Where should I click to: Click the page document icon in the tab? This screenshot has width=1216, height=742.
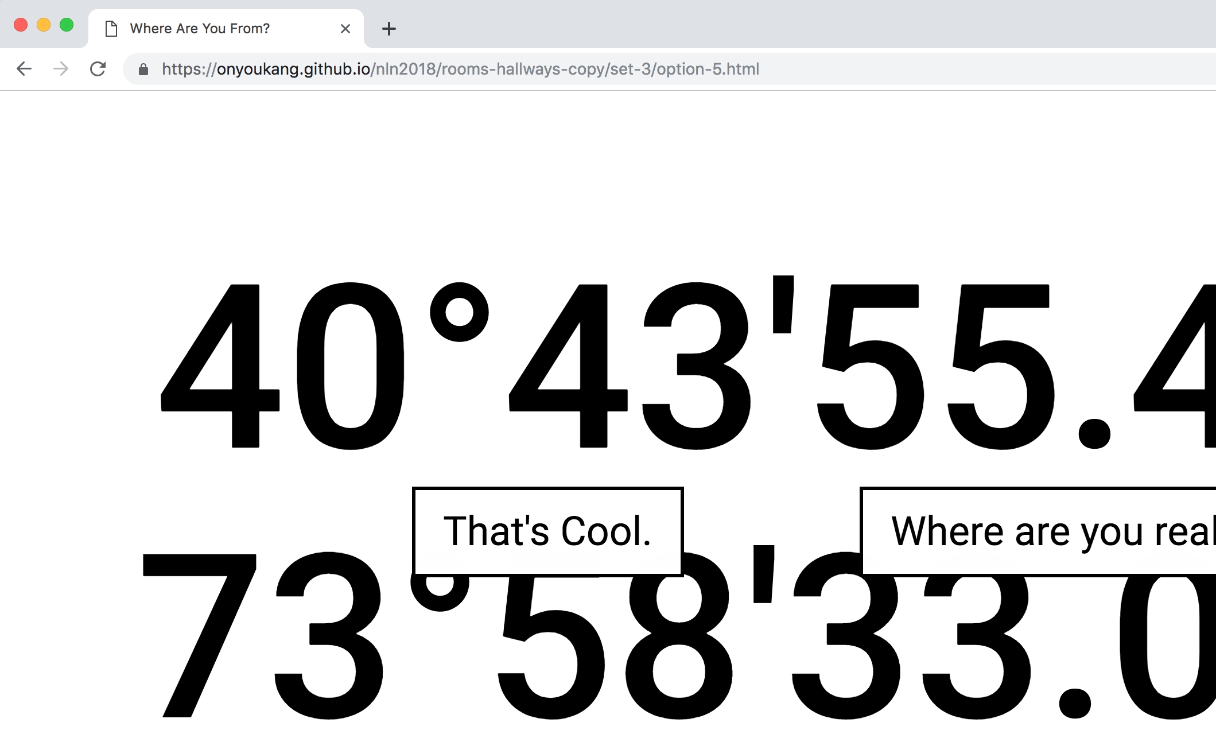(111, 29)
